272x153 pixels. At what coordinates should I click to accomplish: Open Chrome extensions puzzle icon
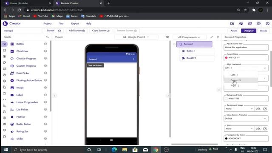point(254,10)
